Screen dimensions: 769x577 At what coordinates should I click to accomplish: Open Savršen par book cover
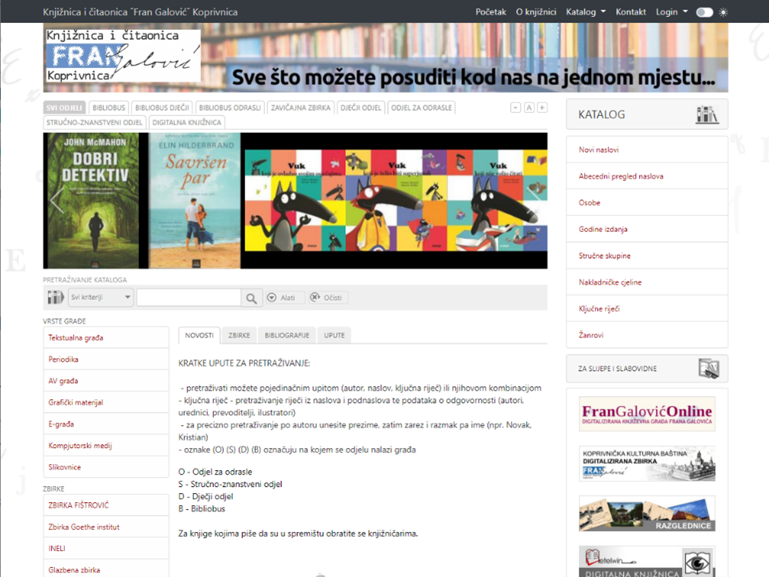[x=195, y=201]
